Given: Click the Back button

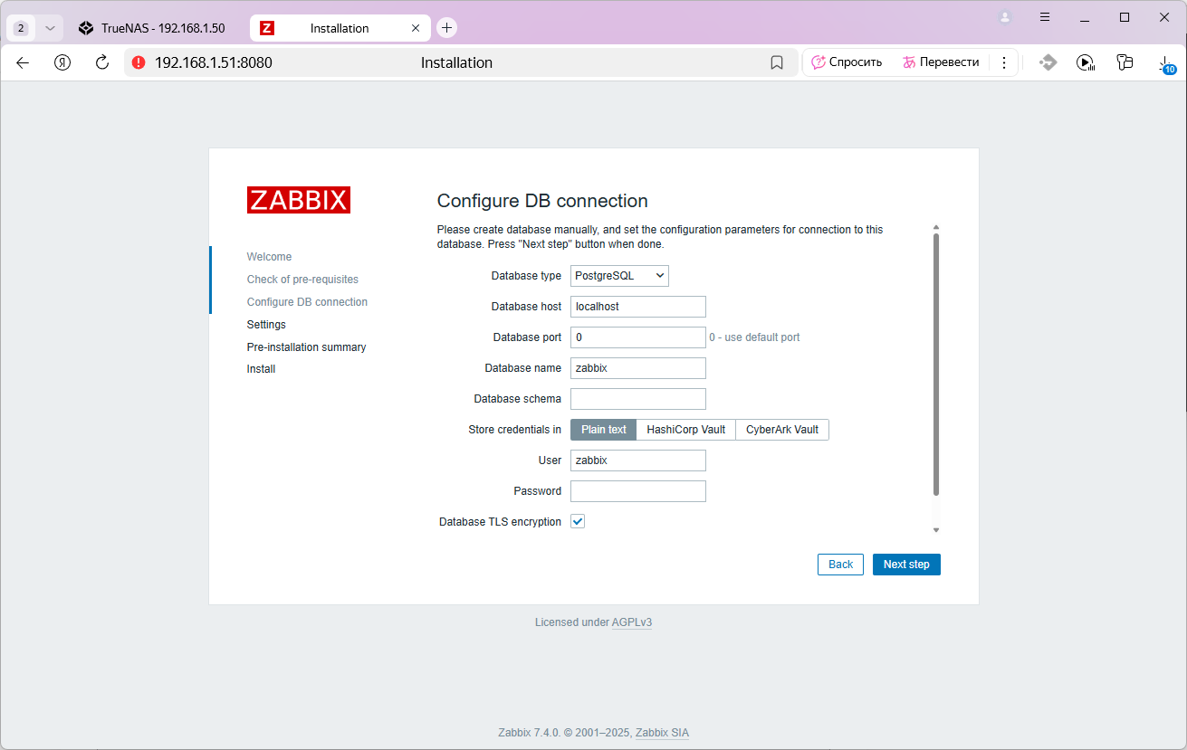Looking at the screenshot, I should pyautogui.click(x=840, y=565).
